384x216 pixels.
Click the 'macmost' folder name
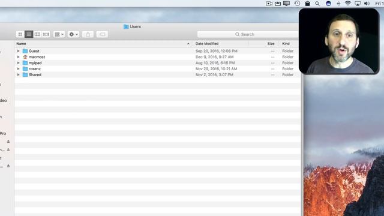pyautogui.click(x=37, y=57)
